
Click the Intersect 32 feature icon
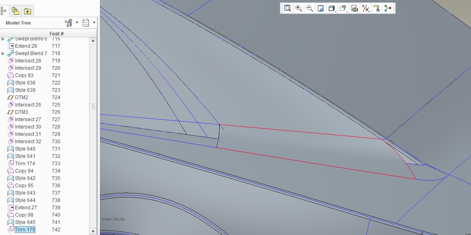tap(11, 142)
